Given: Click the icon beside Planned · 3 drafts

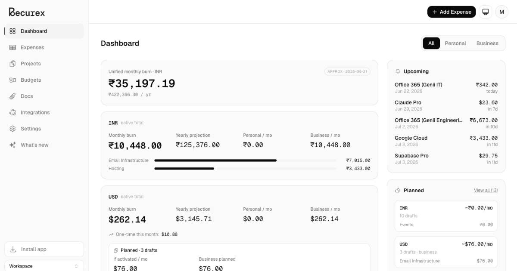Looking at the screenshot, I should point(116,250).
